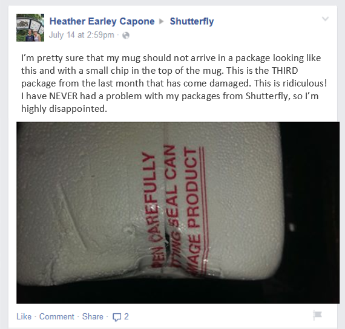345x329 pixels.
Task: Open the damaged package photo
Action: pos(178,213)
